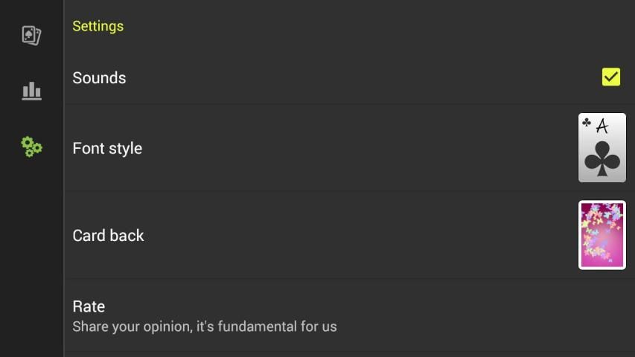Open Card back chooser
The image size is (635, 357).
pyautogui.click(x=298, y=235)
